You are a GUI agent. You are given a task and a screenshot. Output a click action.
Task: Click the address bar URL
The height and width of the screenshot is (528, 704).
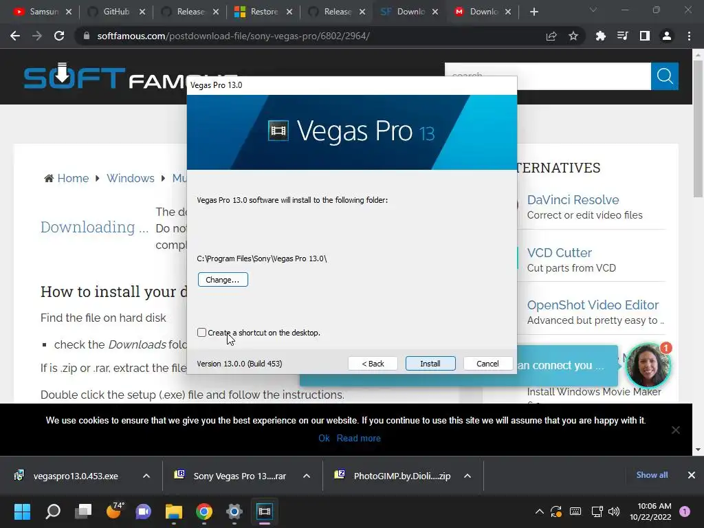coord(234,36)
